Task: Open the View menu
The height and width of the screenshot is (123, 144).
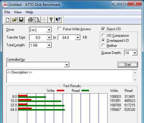Action: click(x=18, y=12)
